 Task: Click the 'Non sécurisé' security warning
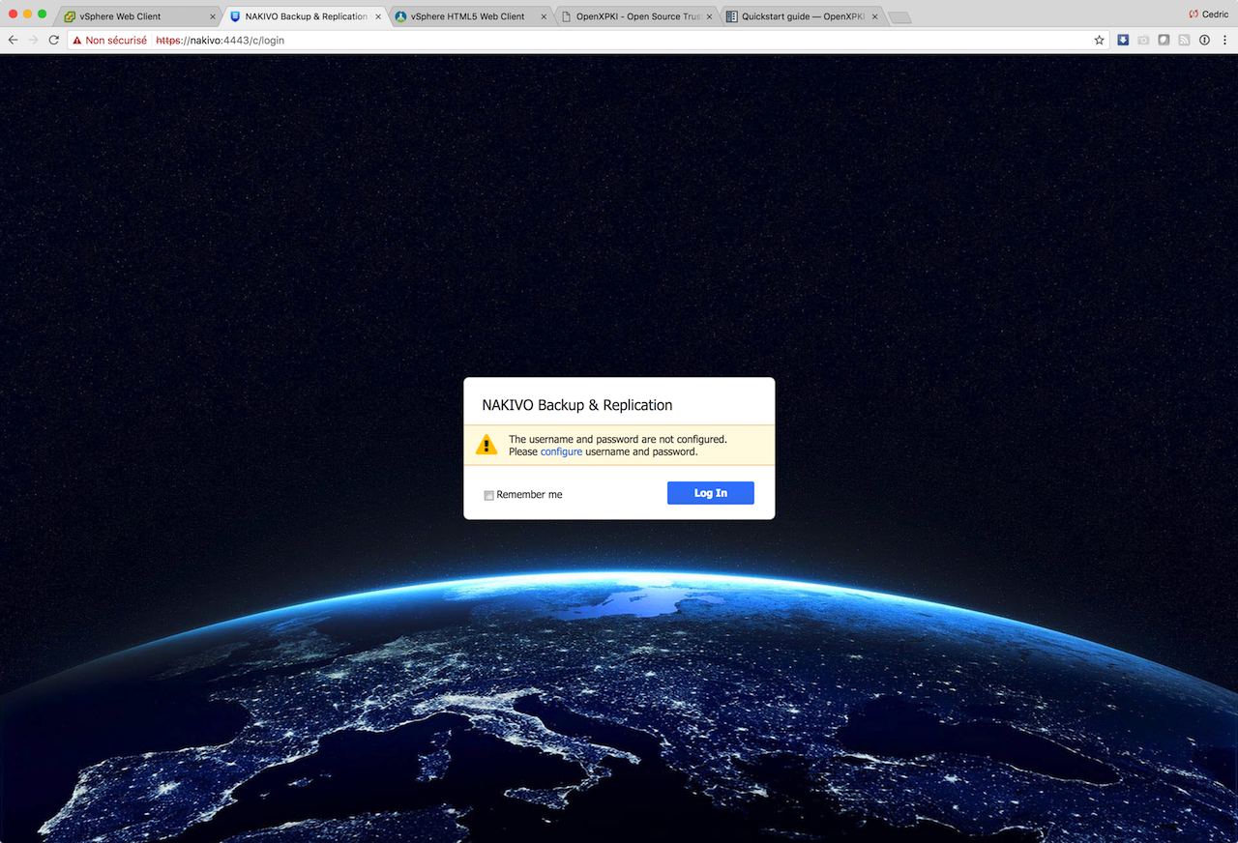(x=109, y=41)
